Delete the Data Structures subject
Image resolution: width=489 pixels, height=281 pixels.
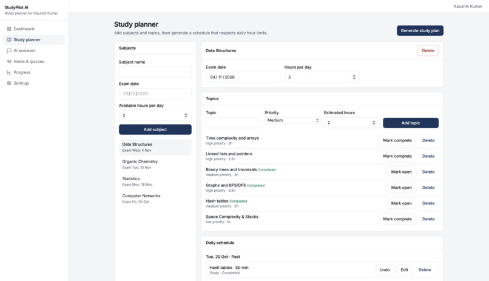click(x=428, y=51)
